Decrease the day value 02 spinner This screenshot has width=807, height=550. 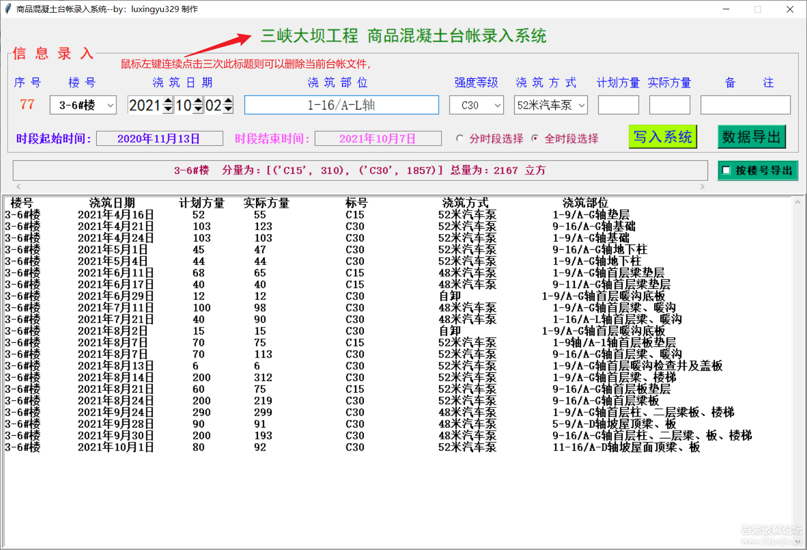tap(228, 109)
